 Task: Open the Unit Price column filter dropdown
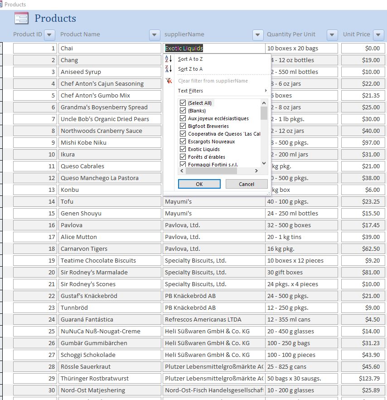[378, 34]
